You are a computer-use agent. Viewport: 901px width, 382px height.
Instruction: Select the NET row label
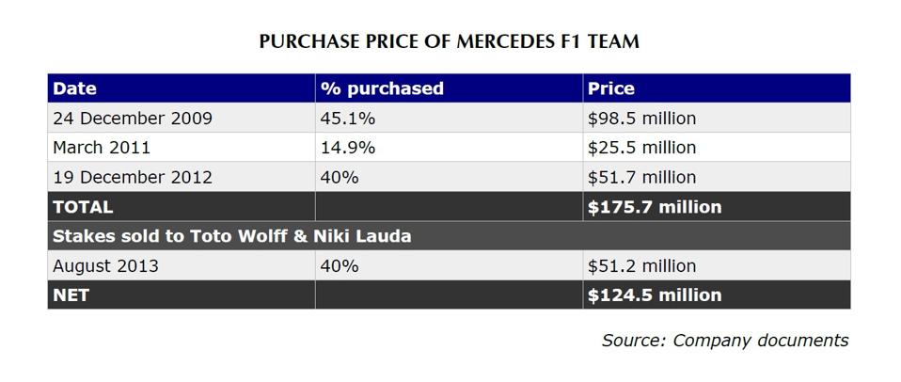[71, 294]
